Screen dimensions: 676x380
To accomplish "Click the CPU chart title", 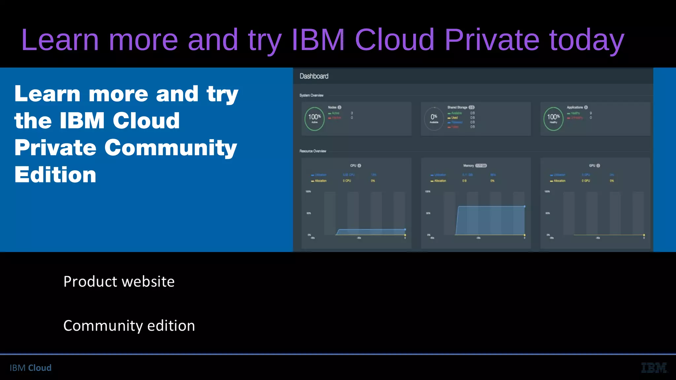I will [x=353, y=166].
